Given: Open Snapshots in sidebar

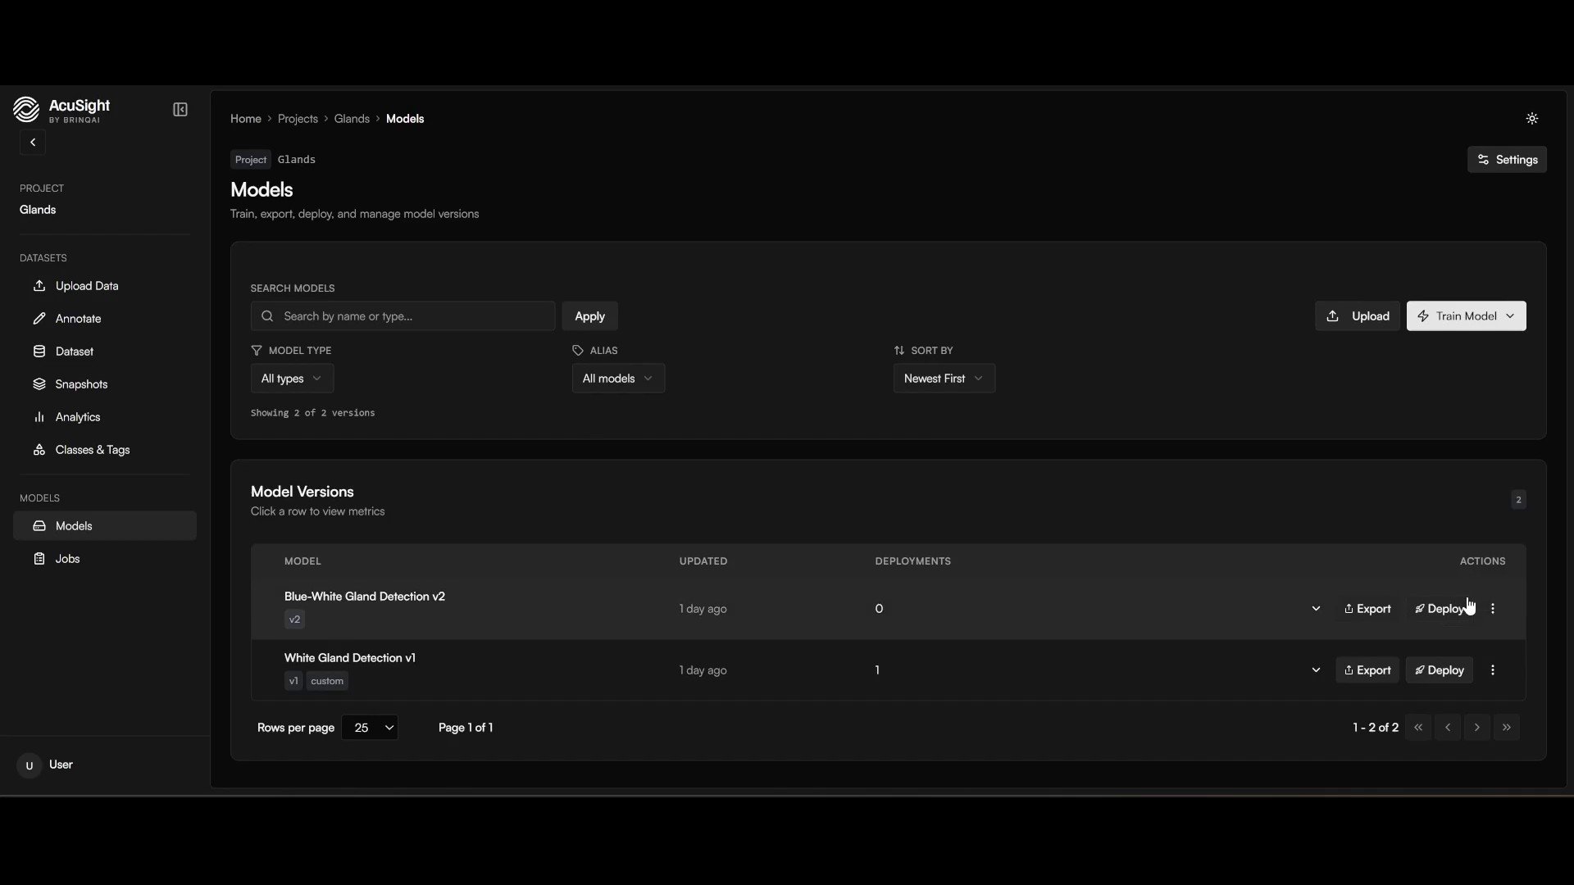Looking at the screenshot, I should (x=104, y=384).
